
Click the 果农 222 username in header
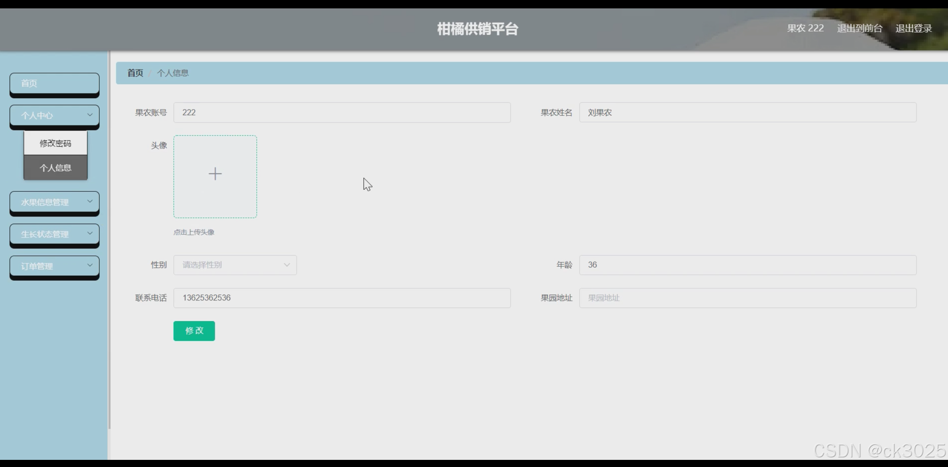coord(805,29)
